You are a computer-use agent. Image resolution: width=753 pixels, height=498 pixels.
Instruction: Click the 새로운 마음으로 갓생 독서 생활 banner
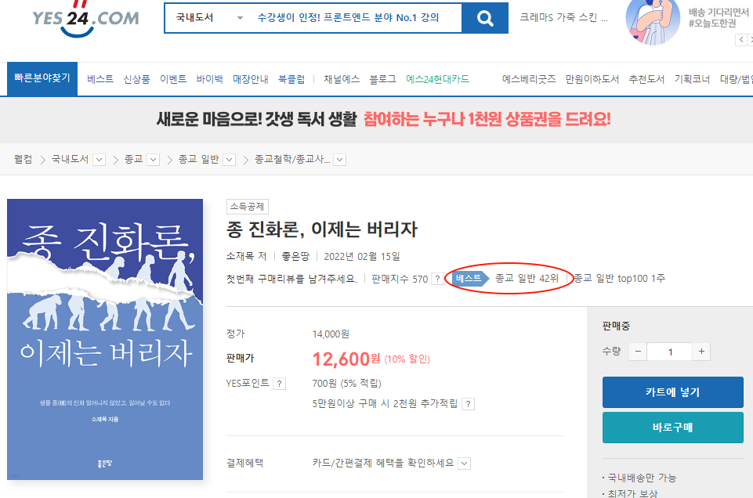point(383,120)
